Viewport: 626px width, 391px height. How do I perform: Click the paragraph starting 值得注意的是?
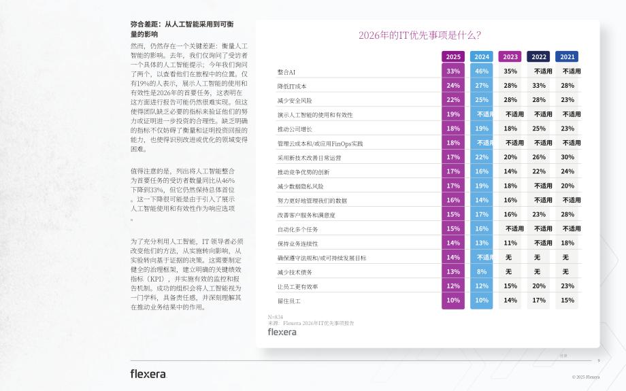coord(182,194)
